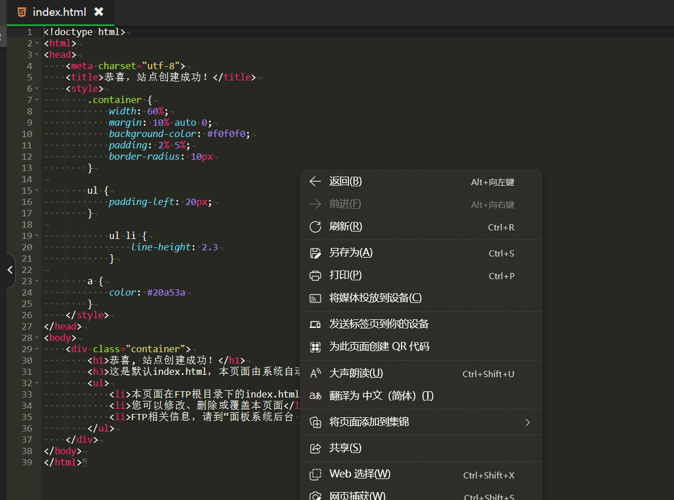This screenshot has height=500, width=674.
Task: Click the border-radius property on line 12
Action: click(x=144, y=156)
